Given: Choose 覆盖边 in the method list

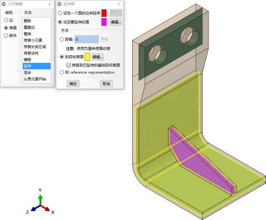Looking at the screenshot, I should pyautogui.click(x=36, y=27).
